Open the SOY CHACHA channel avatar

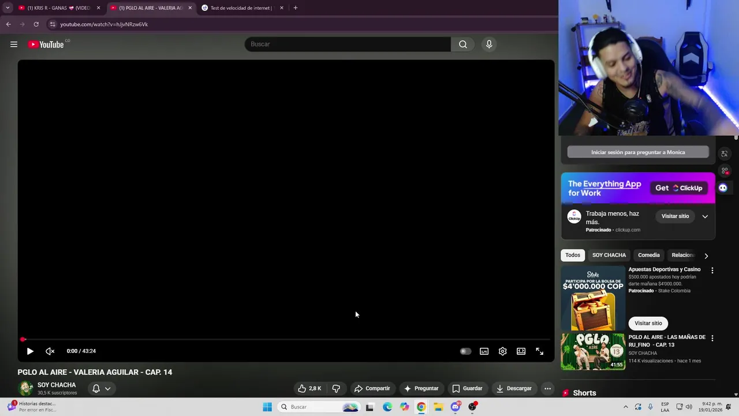point(25,388)
